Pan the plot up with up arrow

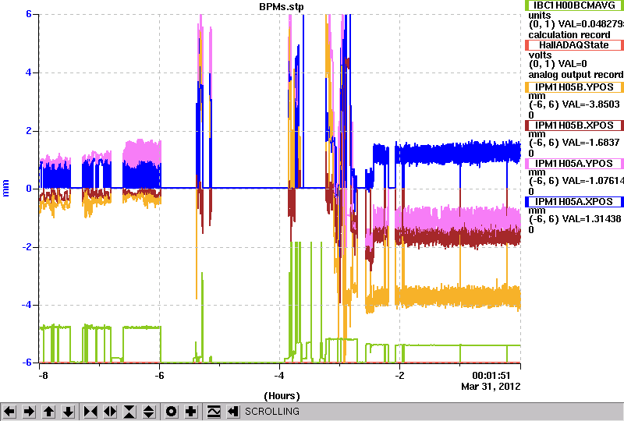pos(48,412)
